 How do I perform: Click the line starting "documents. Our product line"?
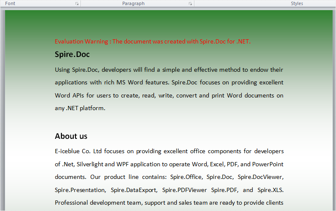pyautogui.click(x=169, y=177)
